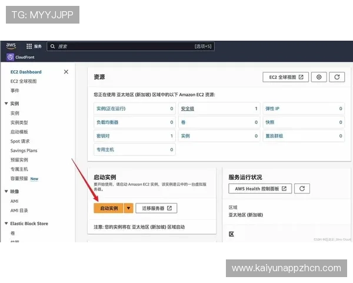The width and height of the screenshot is (353, 283).
Task: Open the launch instance dropdown arrow
Action: 128,208
